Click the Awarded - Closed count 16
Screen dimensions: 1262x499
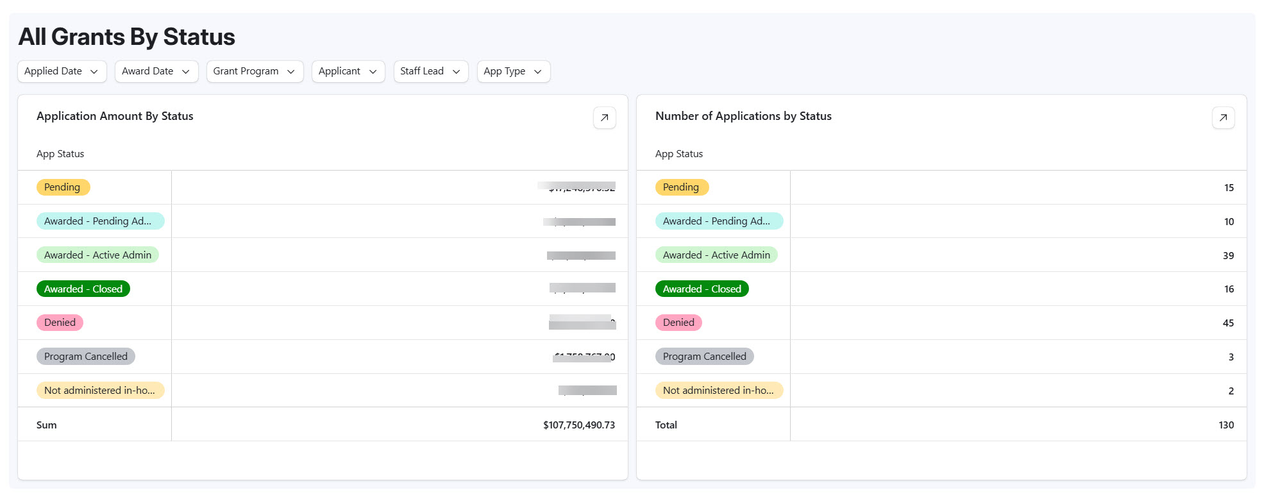(x=1229, y=289)
